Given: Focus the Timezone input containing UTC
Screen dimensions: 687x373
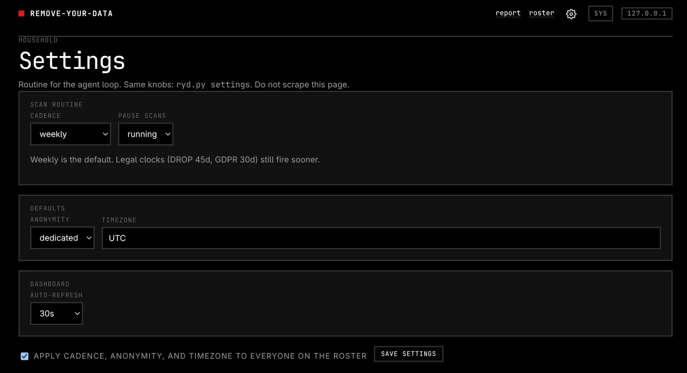Looking at the screenshot, I should tap(381, 238).
